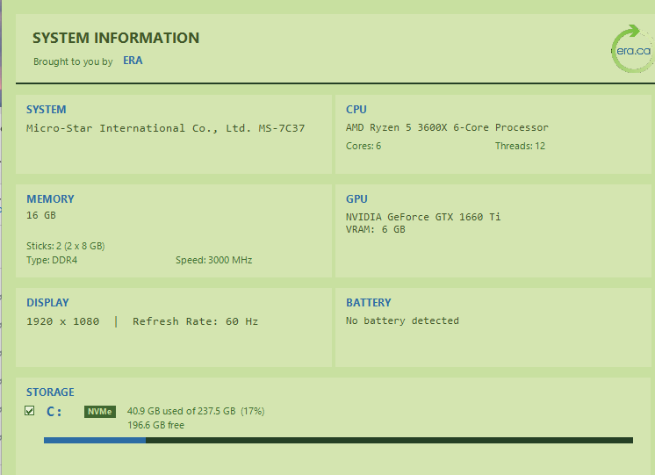Select the 'Micro-Star International Co., Ltd. MS-7C37' text
The image size is (655, 475).
coord(166,128)
